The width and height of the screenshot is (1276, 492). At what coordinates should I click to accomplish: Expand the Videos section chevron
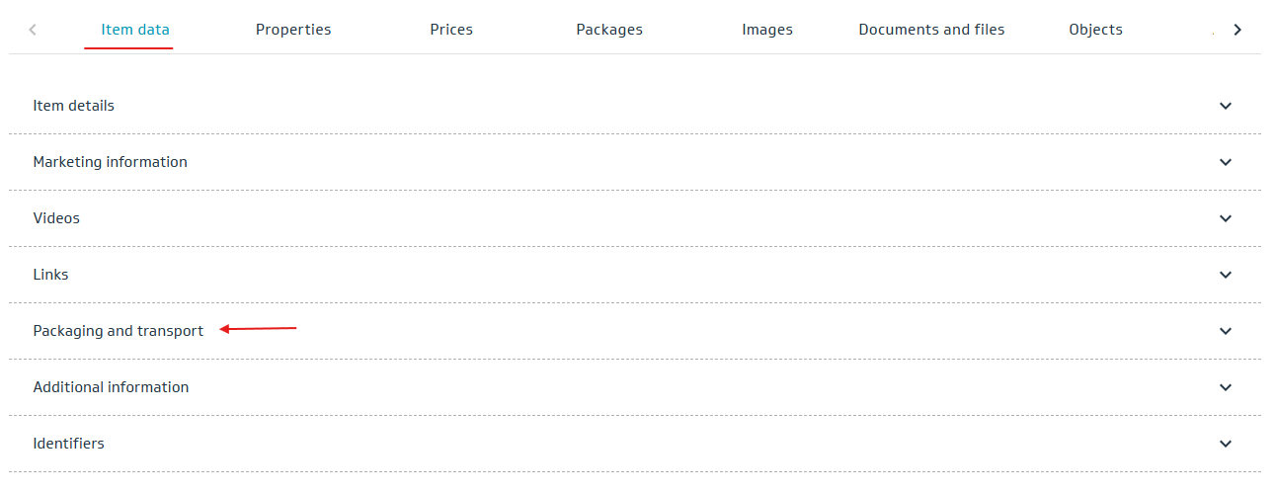1226,218
